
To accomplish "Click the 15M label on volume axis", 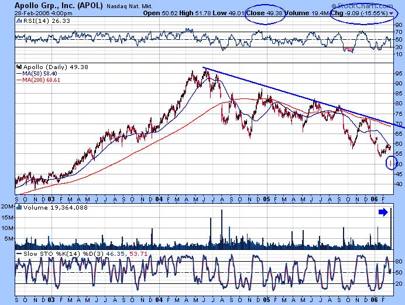I will click(7, 217).
